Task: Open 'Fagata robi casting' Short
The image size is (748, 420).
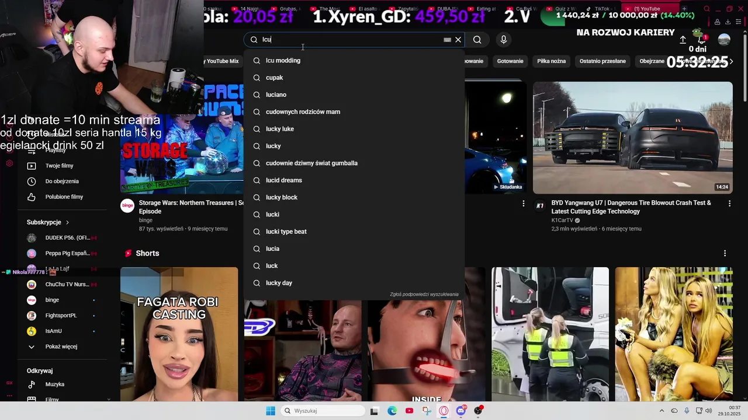Action: [179, 334]
